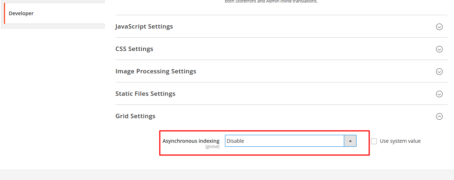Expand JavaScript Settings using its chevron icon

point(439,27)
